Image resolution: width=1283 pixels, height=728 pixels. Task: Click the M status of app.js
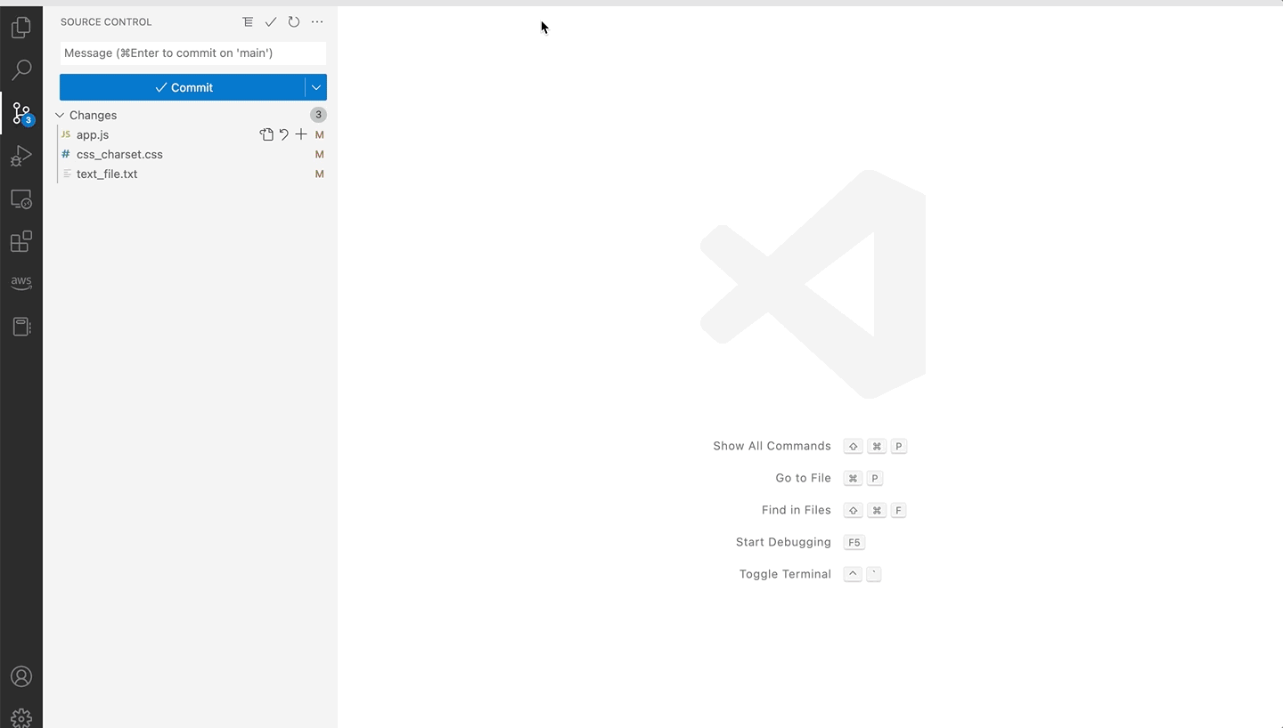click(320, 134)
